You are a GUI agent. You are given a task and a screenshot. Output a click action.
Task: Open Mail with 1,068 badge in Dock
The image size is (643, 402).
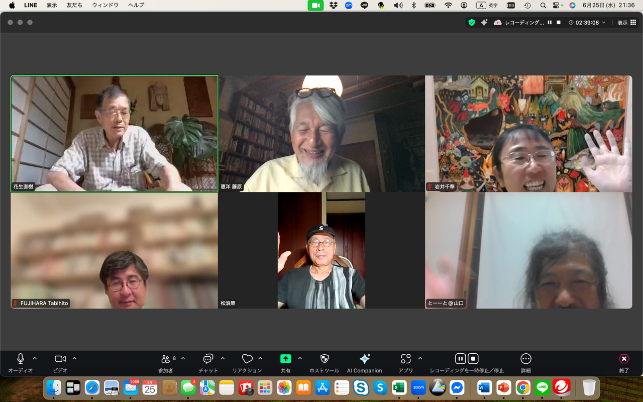coord(131,387)
